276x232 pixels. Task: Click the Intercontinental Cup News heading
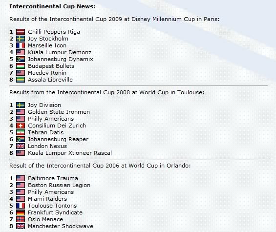pos(52,6)
